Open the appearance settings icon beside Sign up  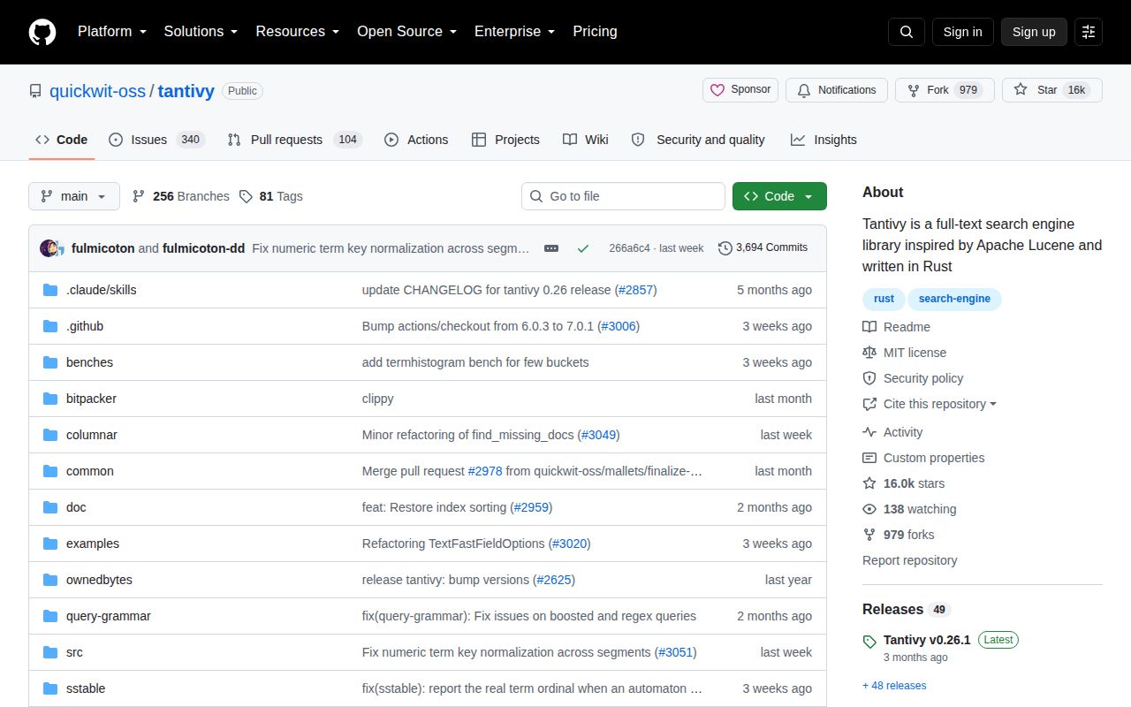1089,32
